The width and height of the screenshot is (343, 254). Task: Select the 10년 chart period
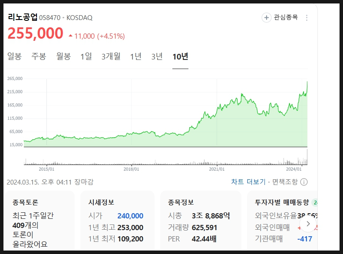[x=180, y=56]
